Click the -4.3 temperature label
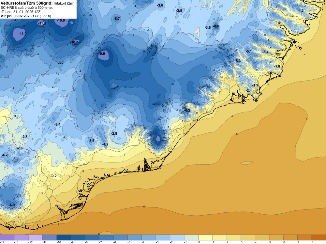 click(x=300, y=11)
